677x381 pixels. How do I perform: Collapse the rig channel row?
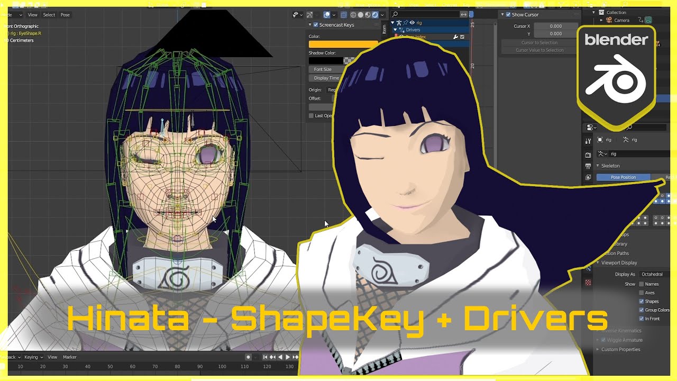(x=393, y=23)
